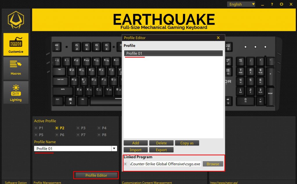Switch to the Customize keyboard panel
Screen dimensions: 297x184
[x=16, y=44]
